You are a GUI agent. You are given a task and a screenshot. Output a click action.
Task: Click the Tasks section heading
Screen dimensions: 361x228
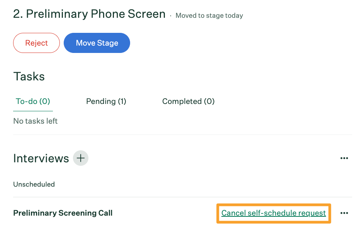click(29, 77)
